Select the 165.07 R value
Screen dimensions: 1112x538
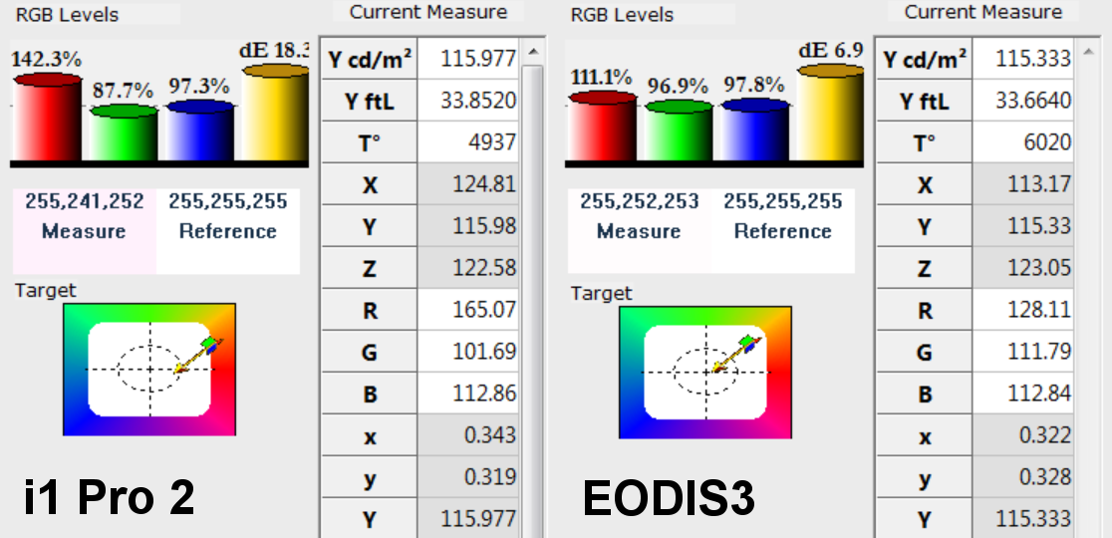468,310
